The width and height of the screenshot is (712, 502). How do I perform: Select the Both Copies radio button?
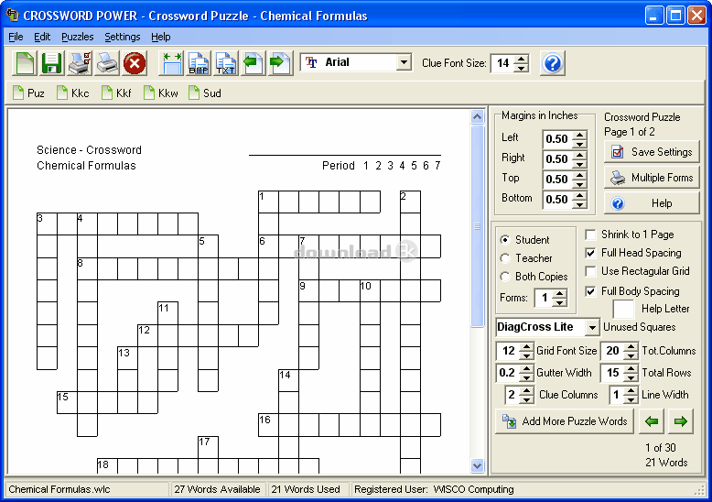[x=504, y=277]
